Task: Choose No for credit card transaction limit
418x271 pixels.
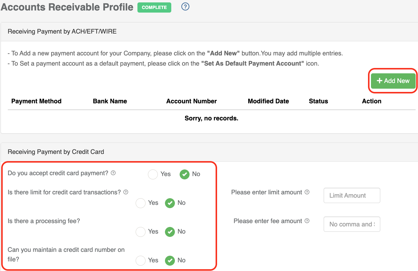Action: point(170,203)
